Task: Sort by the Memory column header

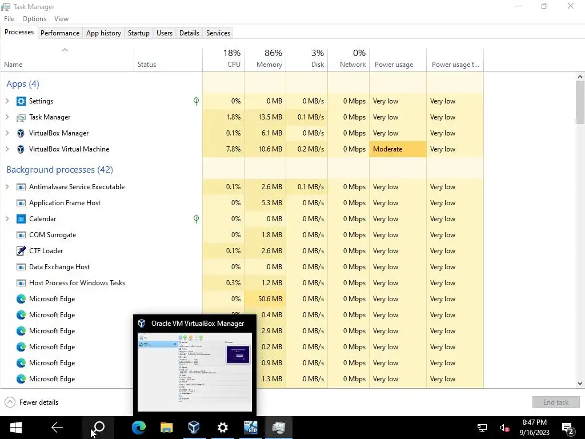Action: pos(265,59)
